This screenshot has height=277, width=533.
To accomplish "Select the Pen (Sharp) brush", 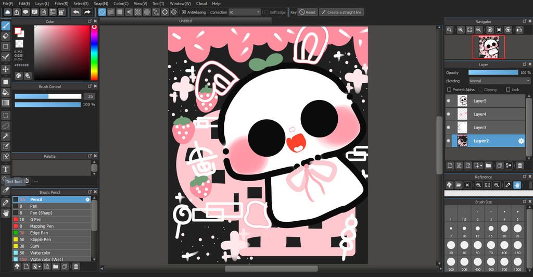I will pos(52,213).
